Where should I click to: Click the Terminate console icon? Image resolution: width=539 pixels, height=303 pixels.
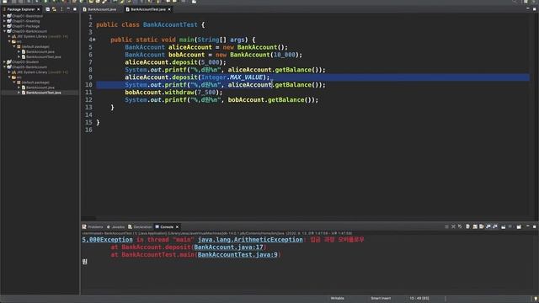(446, 226)
